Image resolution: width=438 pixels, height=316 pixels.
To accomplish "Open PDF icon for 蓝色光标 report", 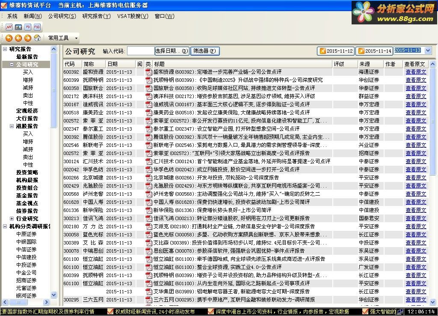I will 149,235.
